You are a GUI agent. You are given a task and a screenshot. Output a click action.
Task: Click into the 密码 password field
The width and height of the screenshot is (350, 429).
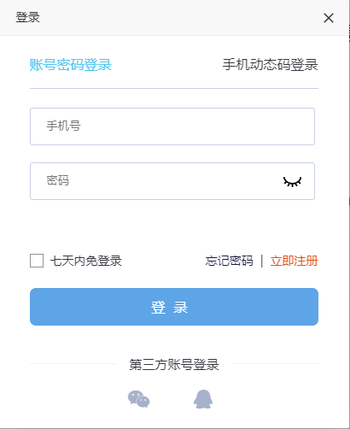pos(172,181)
